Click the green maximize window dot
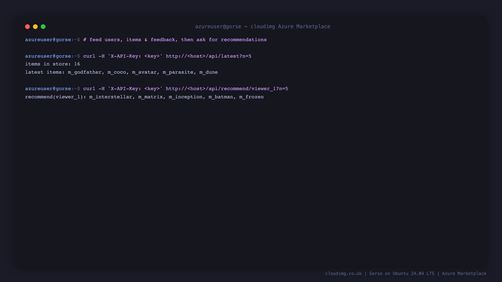This screenshot has width=502, height=282. [43, 27]
